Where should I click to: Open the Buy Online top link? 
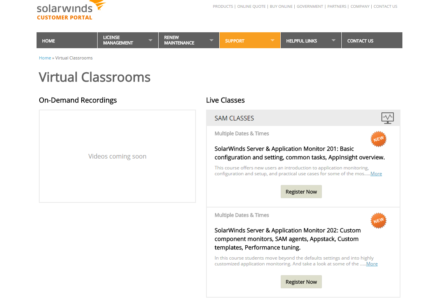[281, 7]
